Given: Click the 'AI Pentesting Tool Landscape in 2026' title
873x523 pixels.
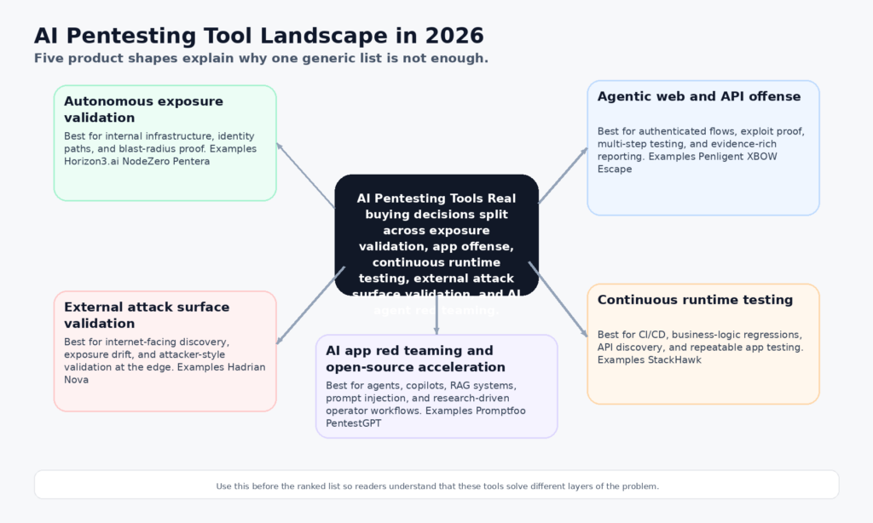Looking at the screenshot, I should [258, 36].
